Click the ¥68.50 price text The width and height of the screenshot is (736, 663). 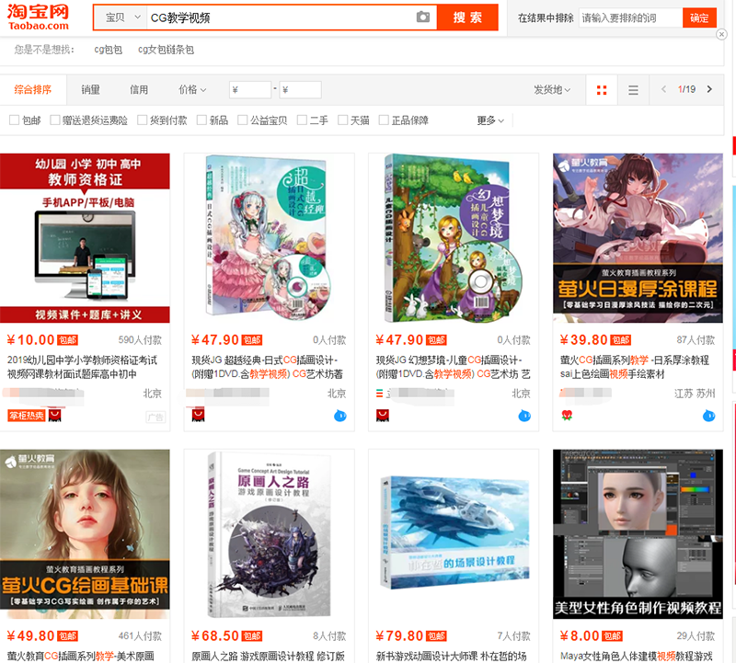point(215,635)
